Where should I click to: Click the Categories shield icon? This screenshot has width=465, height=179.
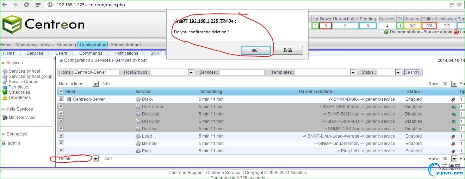click(x=5, y=92)
